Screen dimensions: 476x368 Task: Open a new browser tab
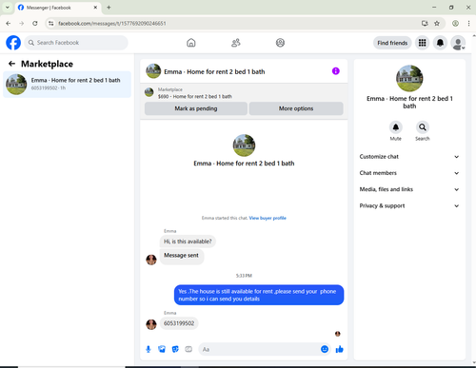(109, 8)
